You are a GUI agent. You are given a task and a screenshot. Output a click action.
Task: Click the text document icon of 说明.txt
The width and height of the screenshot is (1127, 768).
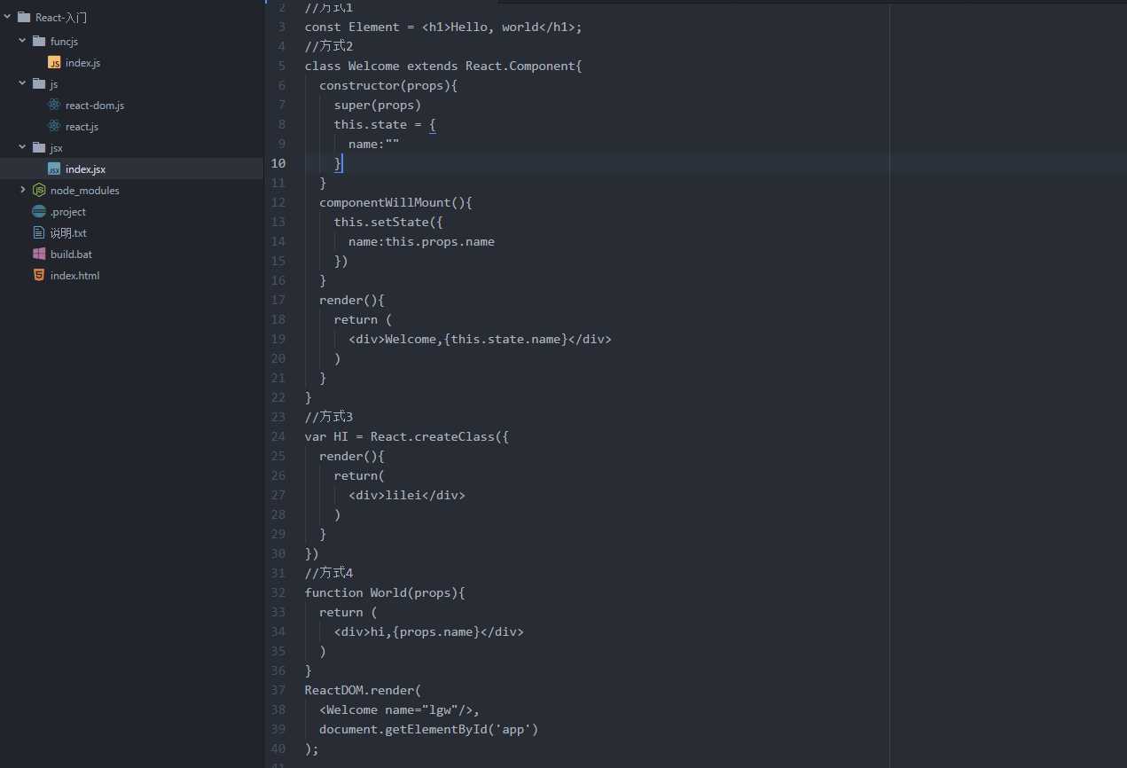pyautogui.click(x=39, y=232)
